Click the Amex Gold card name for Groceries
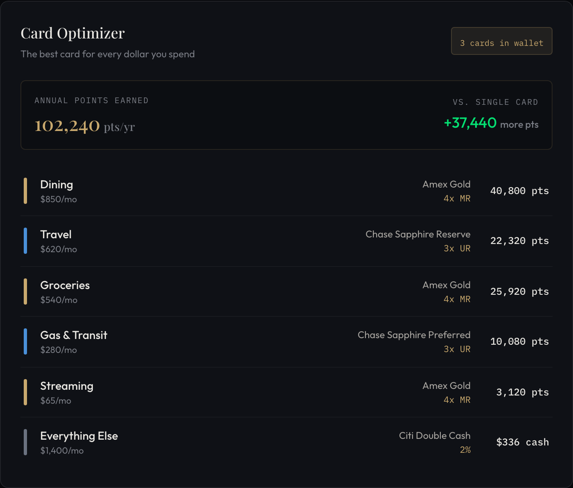Image resolution: width=573 pixels, height=488 pixels. [446, 285]
